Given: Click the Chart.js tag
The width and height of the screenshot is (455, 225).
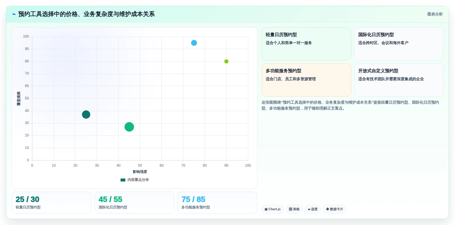Looking at the screenshot, I should [x=273, y=209].
